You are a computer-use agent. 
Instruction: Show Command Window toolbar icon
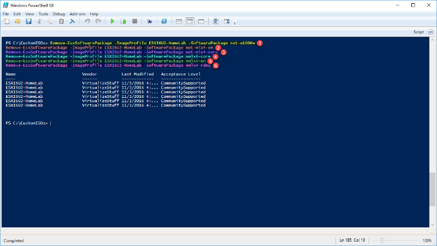click(216, 21)
